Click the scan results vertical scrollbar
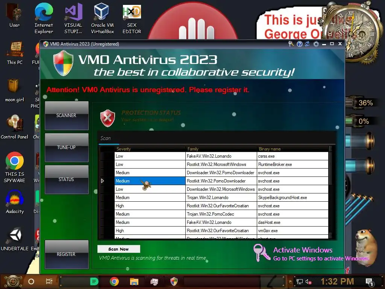The image size is (385, 289). tap(330, 192)
